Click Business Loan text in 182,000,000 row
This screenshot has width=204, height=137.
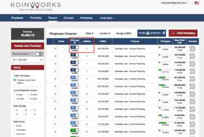coord(130,56)
